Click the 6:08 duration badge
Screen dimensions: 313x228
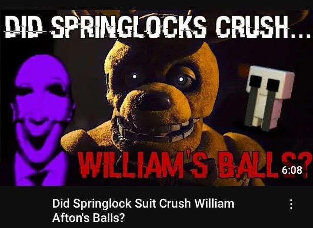[292, 170]
